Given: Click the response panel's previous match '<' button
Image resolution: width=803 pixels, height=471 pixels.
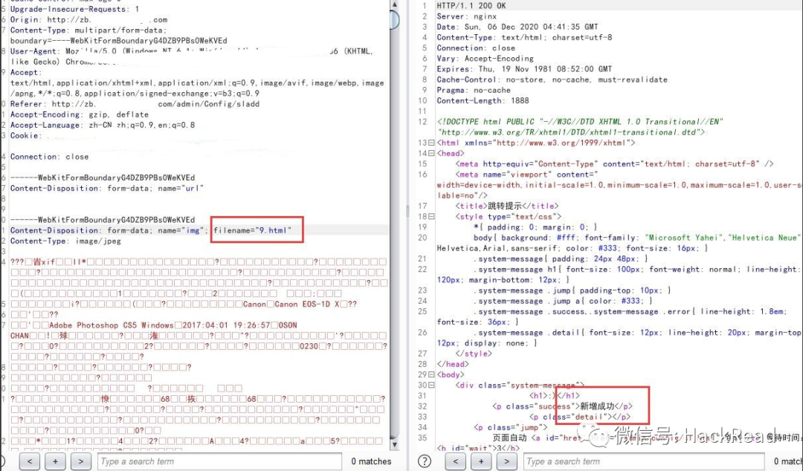Looking at the screenshot, I should (x=455, y=461).
